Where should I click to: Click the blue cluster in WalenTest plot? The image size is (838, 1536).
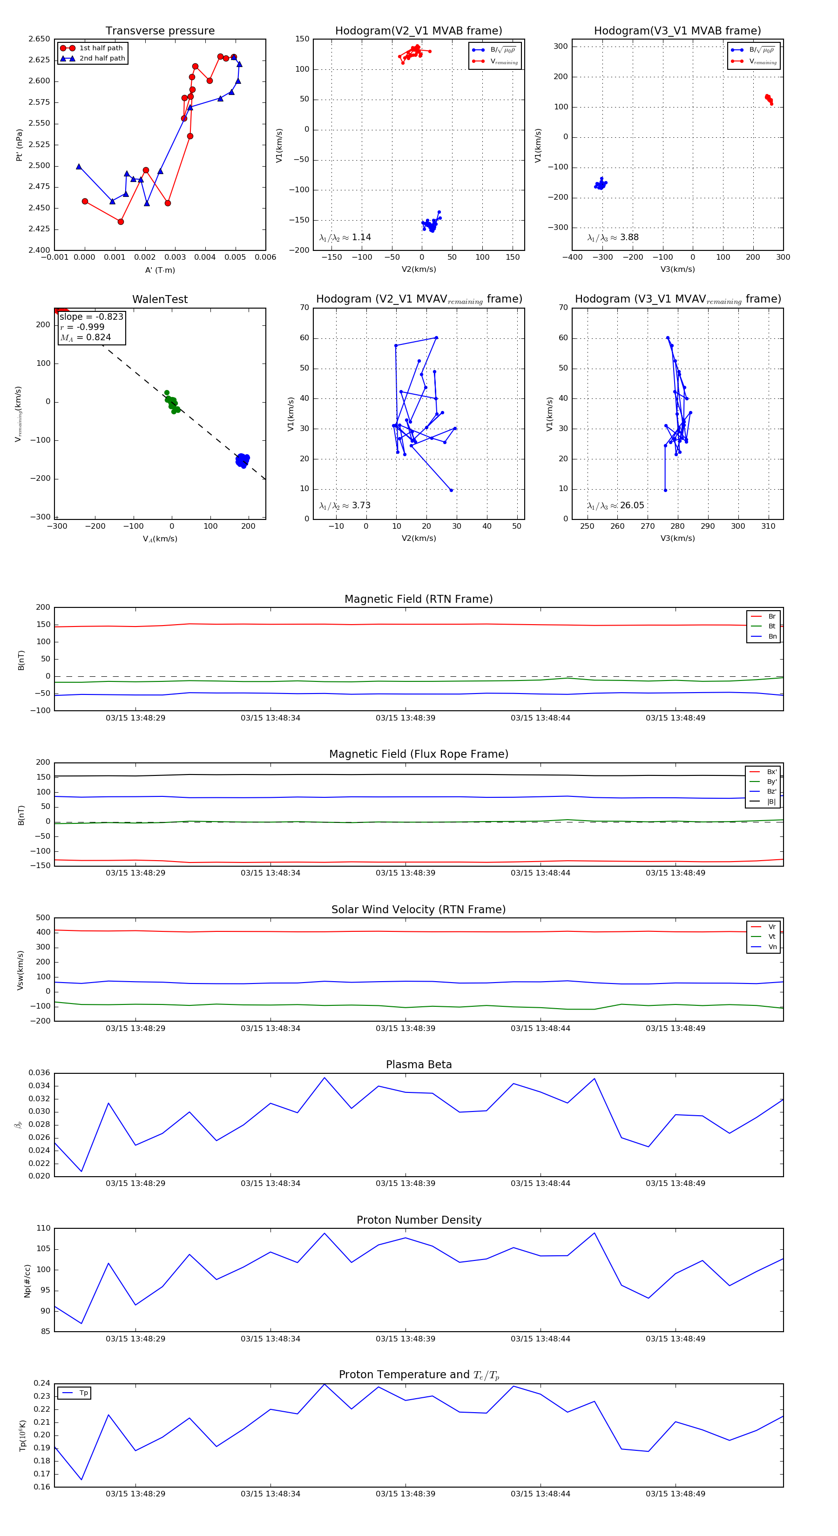[x=242, y=460]
